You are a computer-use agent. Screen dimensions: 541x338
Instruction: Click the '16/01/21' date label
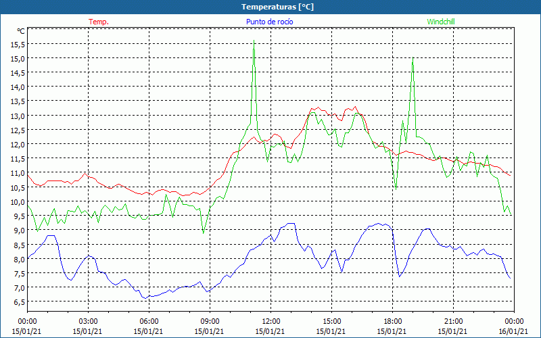(x=513, y=331)
